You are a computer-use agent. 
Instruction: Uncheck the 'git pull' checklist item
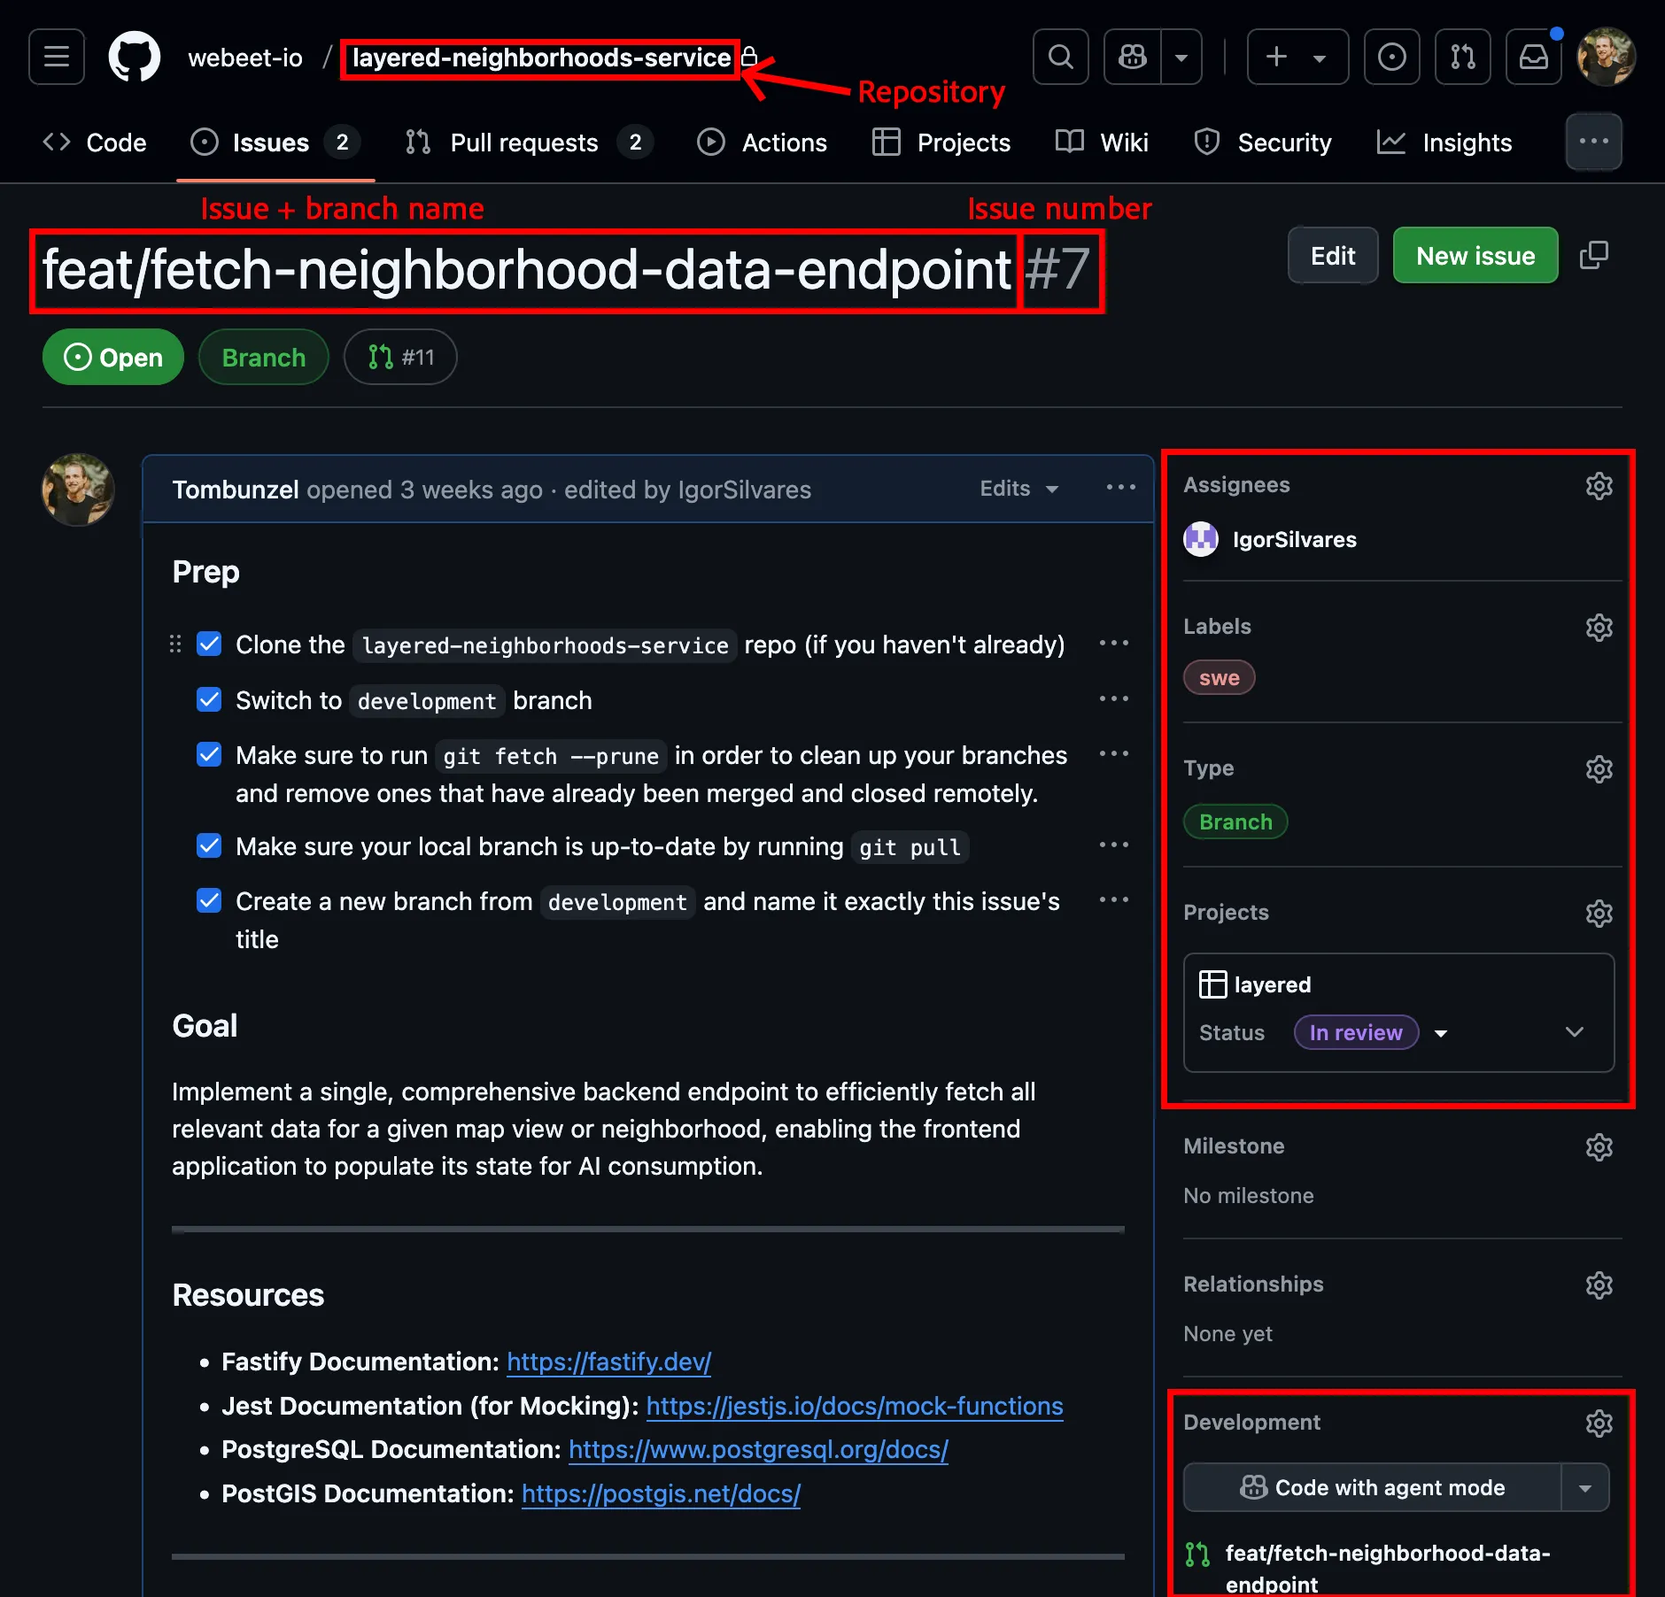209,845
